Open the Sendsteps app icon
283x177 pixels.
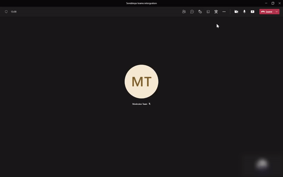[x=216, y=11]
